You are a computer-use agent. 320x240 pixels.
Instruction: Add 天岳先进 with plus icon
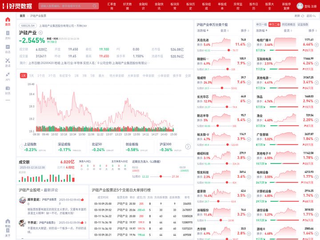pyautogui.click(x=249, y=45)
